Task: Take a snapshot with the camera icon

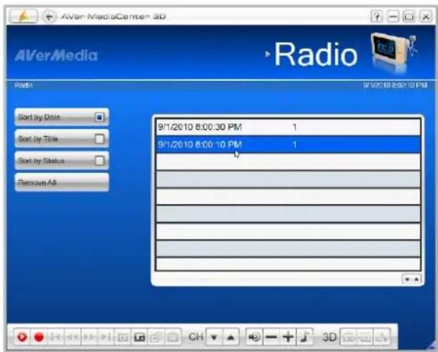Action: pos(173,337)
